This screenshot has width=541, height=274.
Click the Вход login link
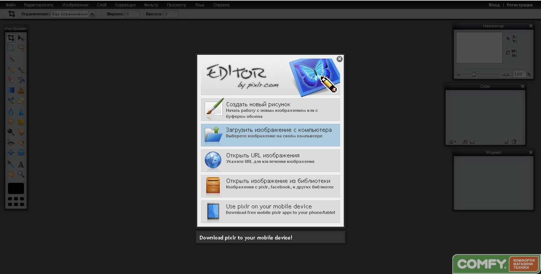click(x=494, y=5)
